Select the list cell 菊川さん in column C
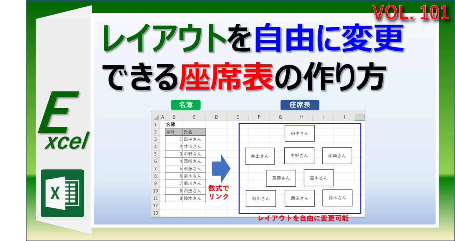Screen dimensions: 455x241 [194, 183]
